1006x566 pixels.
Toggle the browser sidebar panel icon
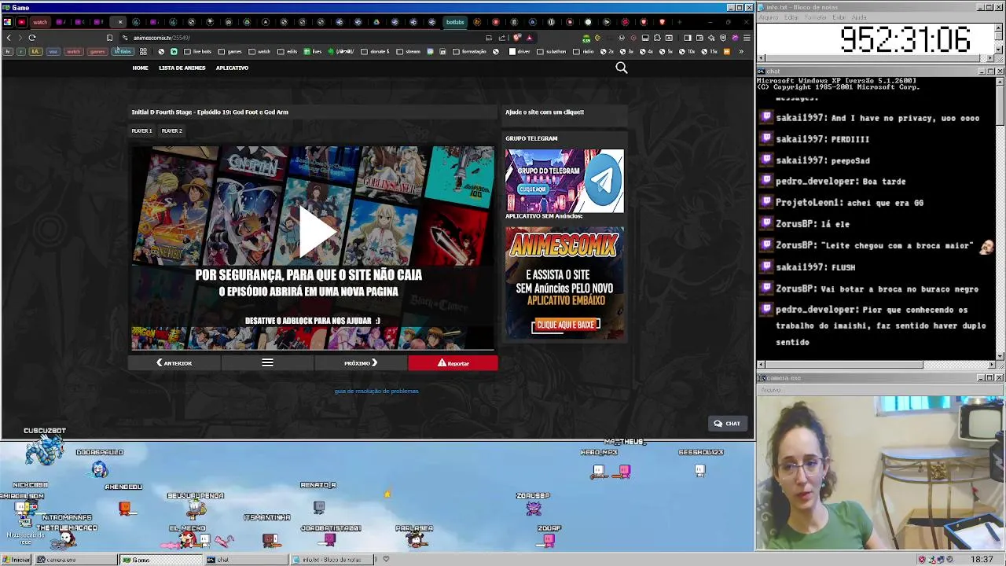pyautogui.click(x=688, y=38)
